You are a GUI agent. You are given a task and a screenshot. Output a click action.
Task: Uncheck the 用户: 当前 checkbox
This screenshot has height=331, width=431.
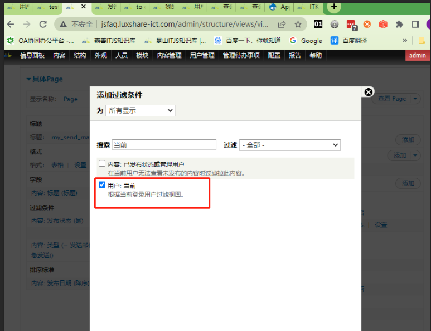102,185
